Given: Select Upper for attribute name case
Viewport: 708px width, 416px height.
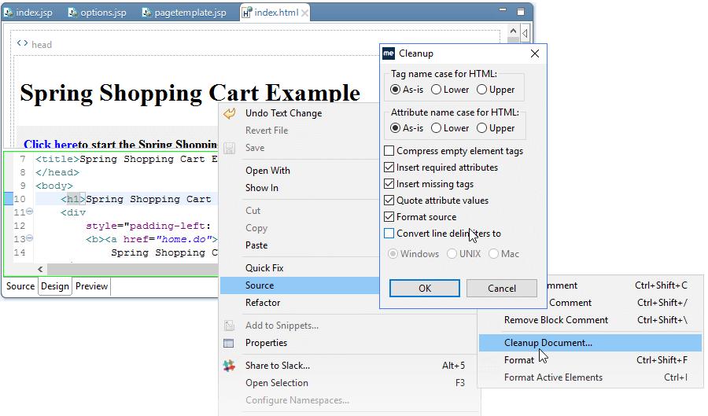Looking at the screenshot, I should tap(481, 128).
